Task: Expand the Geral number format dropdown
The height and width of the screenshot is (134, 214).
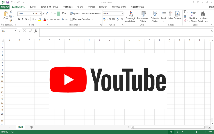Action: coord(122,14)
